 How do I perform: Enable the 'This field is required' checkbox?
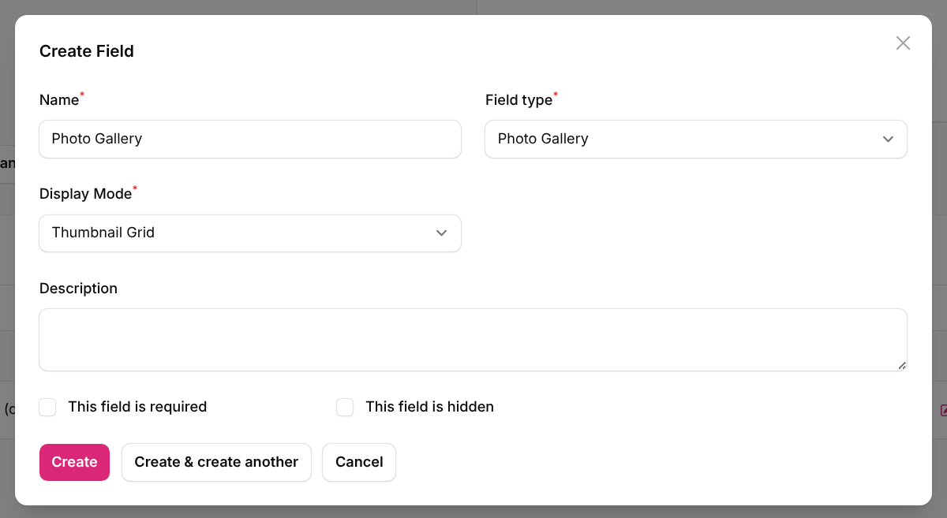(x=47, y=407)
